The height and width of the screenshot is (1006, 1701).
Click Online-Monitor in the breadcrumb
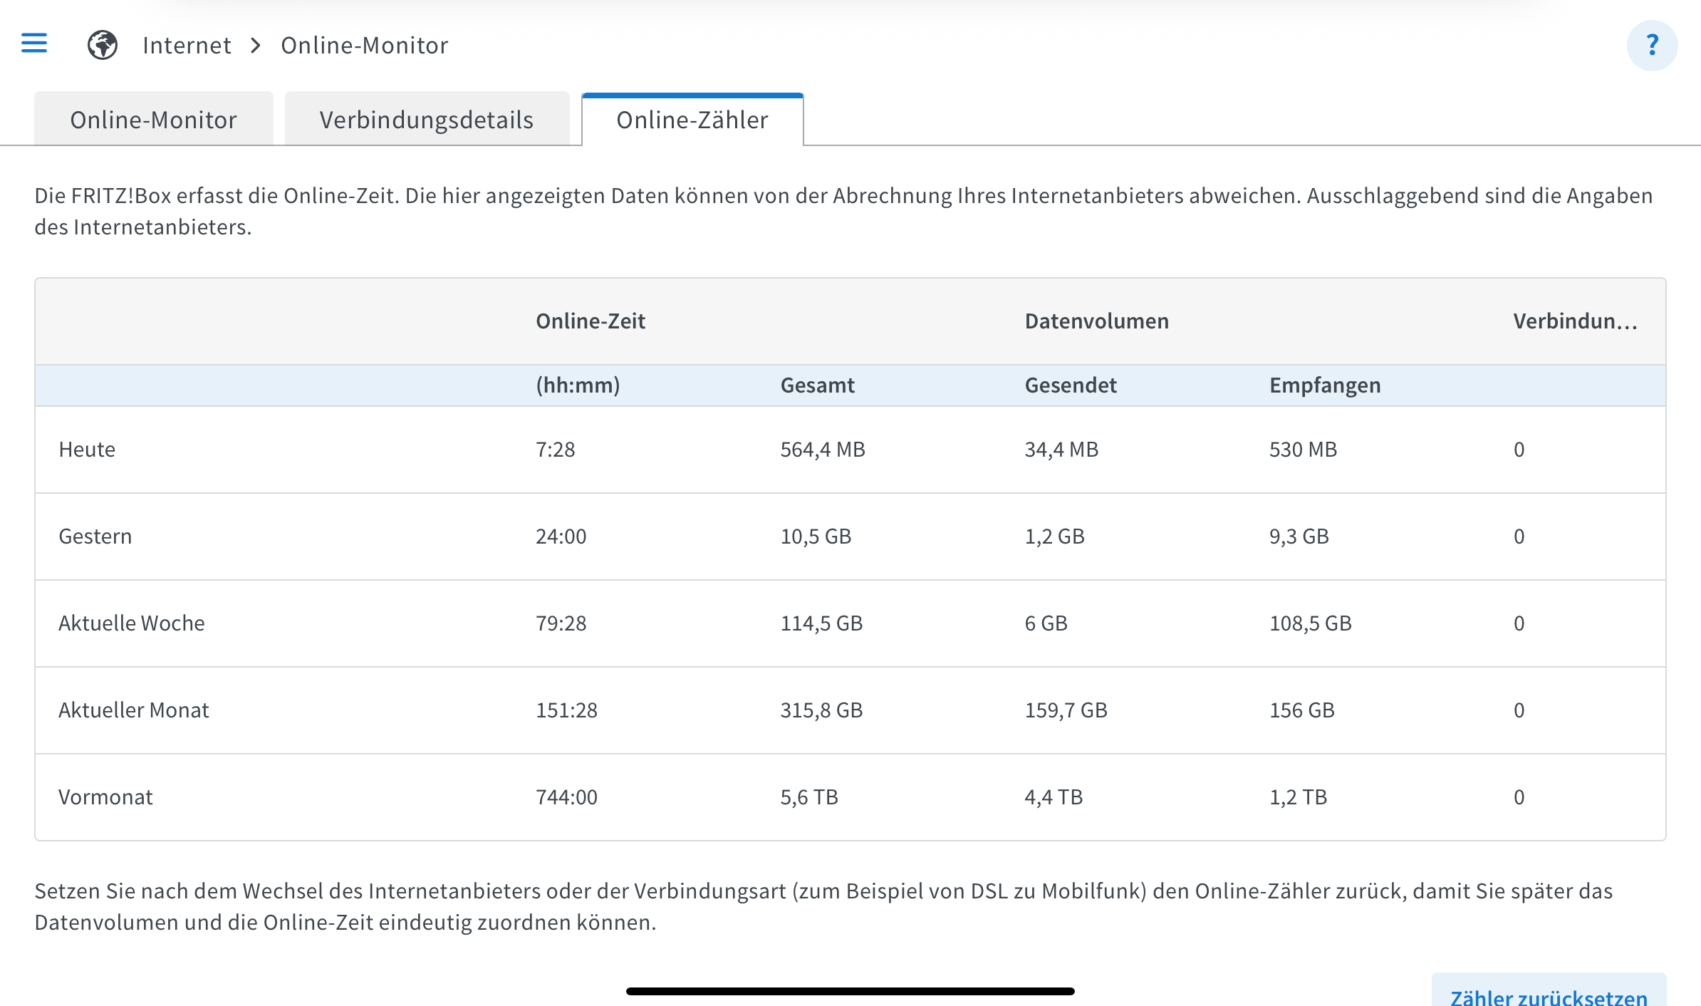[x=364, y=46]
